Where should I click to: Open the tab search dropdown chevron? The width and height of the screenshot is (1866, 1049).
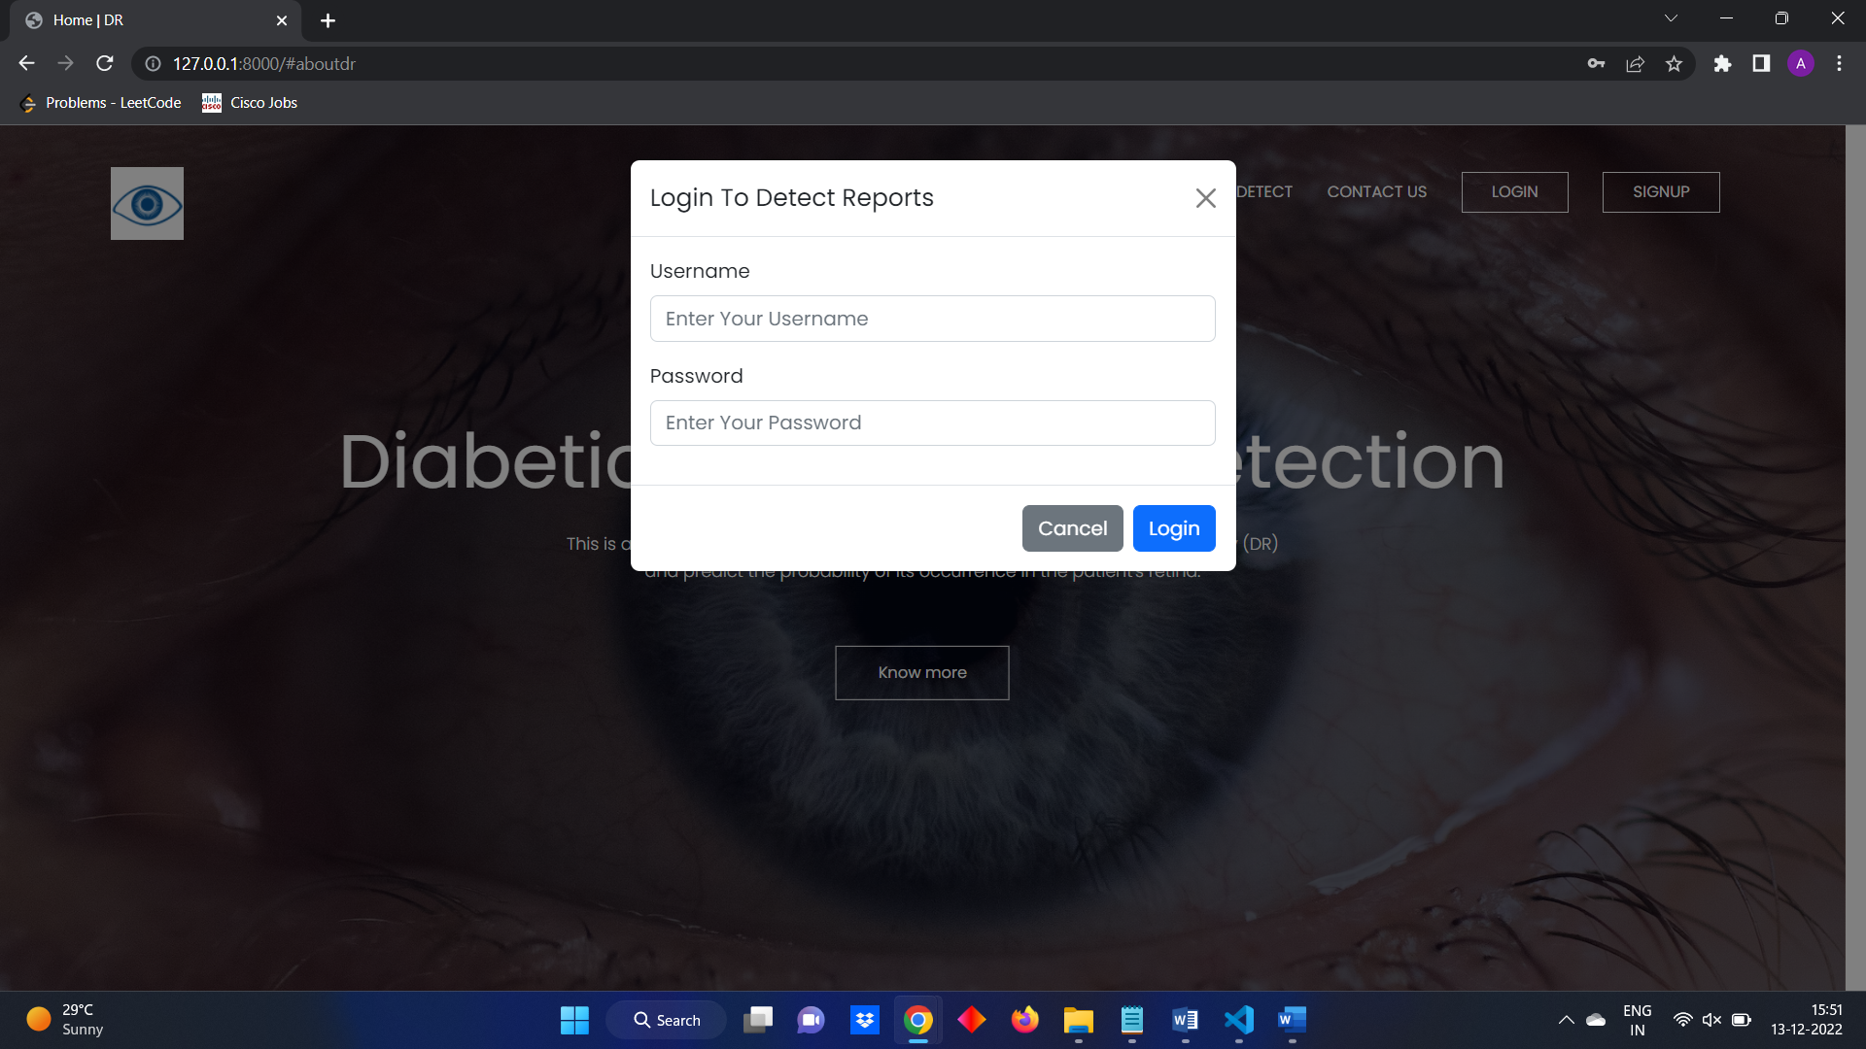[1671, 17]
